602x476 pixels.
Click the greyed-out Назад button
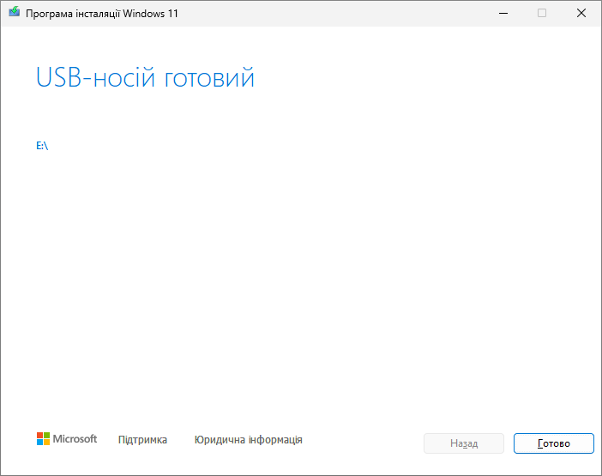tap(464, 443)
